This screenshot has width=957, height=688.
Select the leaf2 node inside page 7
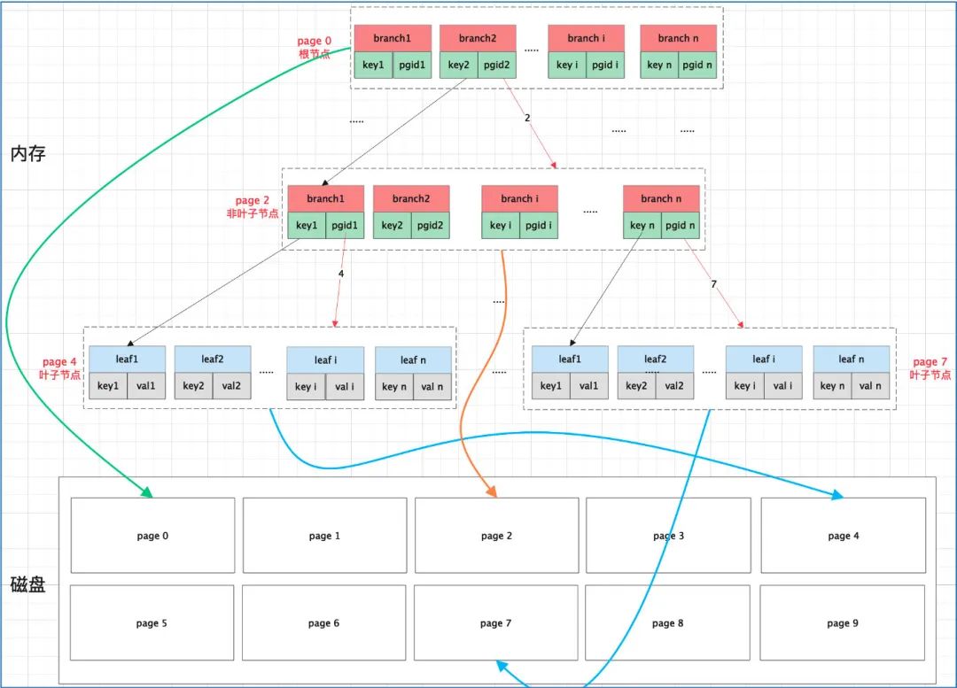pos(655,359)
